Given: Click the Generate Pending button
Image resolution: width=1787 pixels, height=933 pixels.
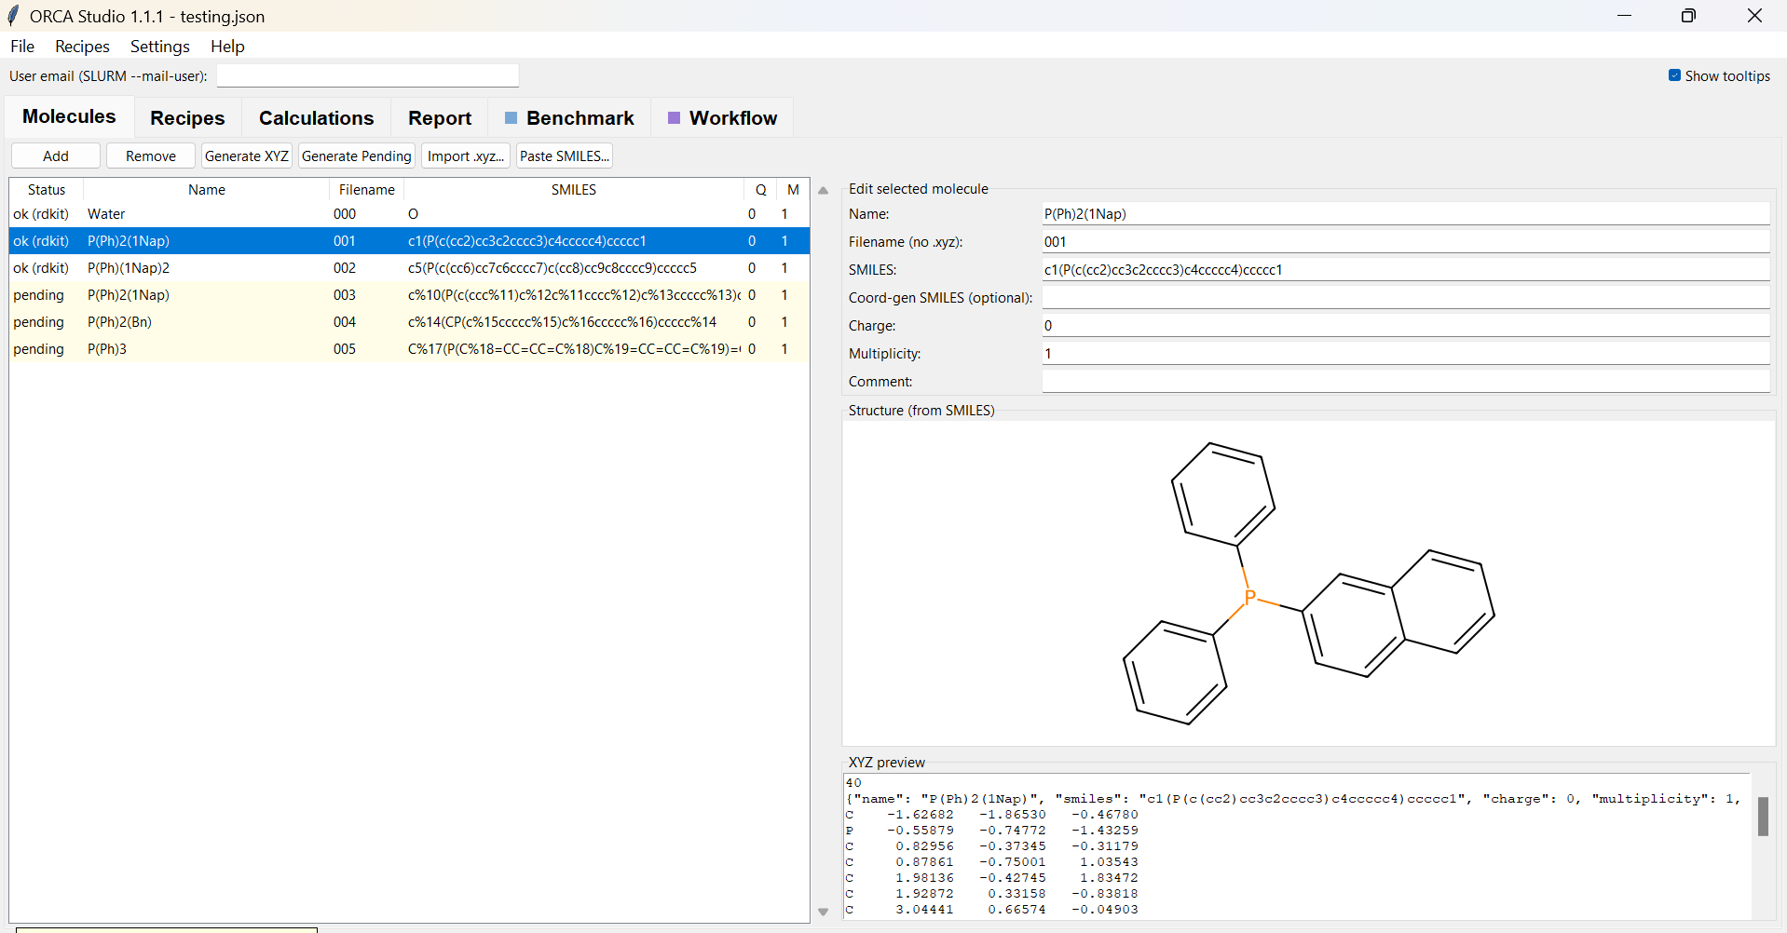Looking at the screenshot, I should point(357,155).
